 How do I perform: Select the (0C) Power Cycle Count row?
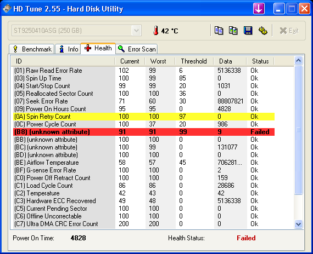click(144, 124)
